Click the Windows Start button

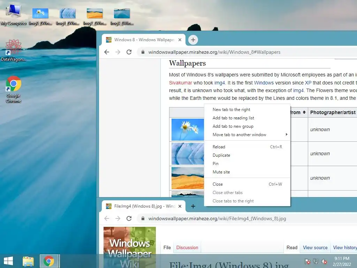(8, 261)
